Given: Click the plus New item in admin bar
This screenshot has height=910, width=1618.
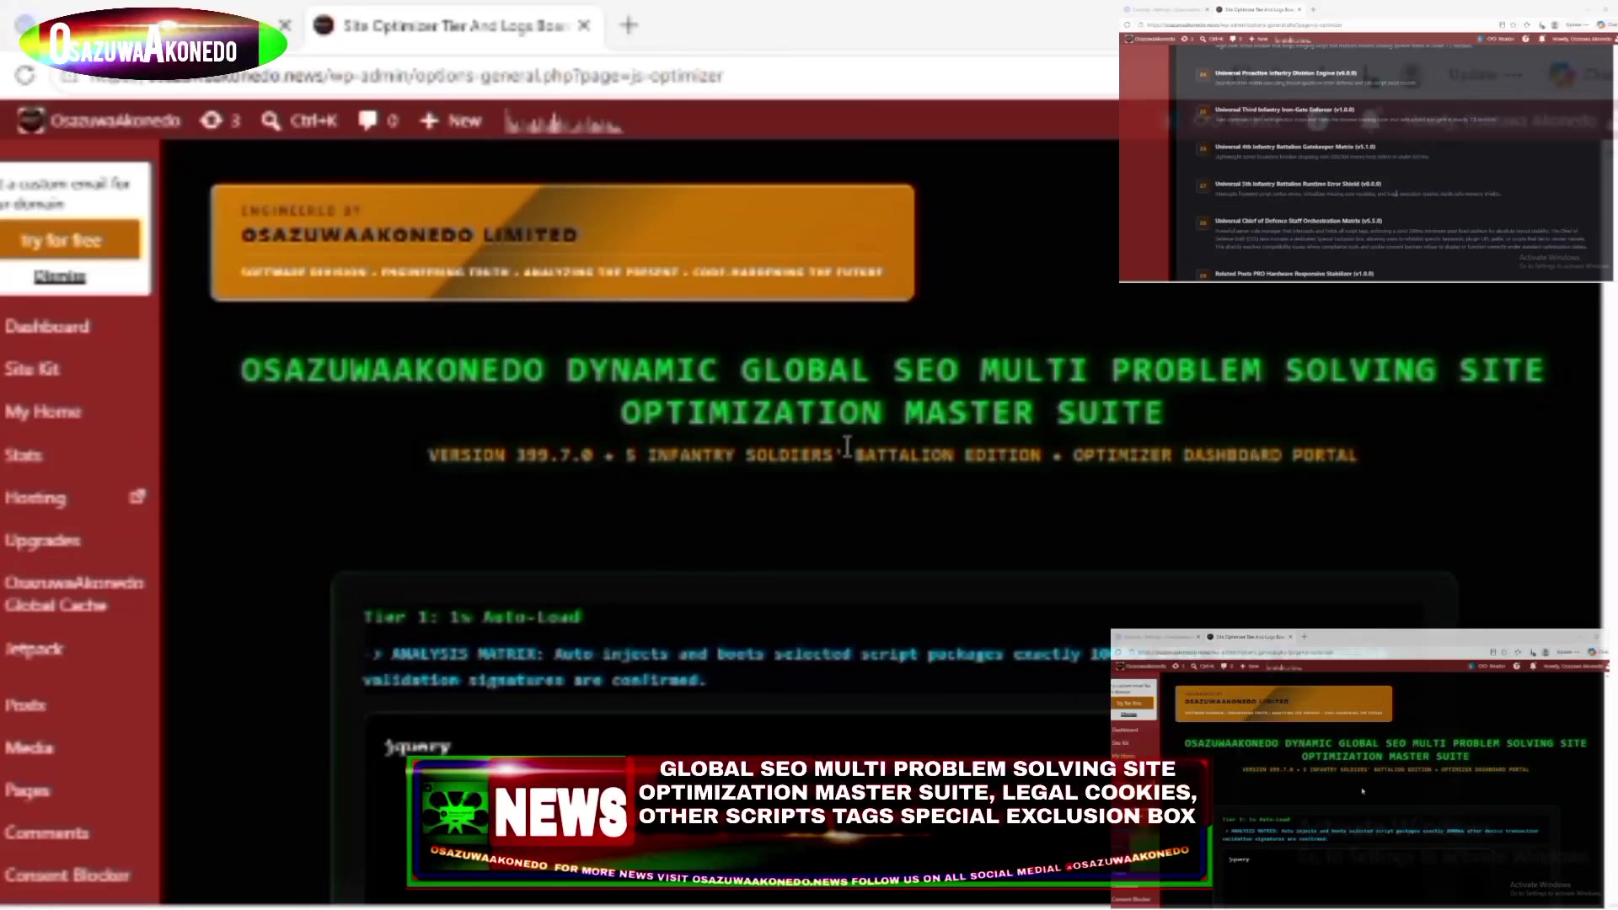Looking at the screenshot, I should click(x=451, y=120).
